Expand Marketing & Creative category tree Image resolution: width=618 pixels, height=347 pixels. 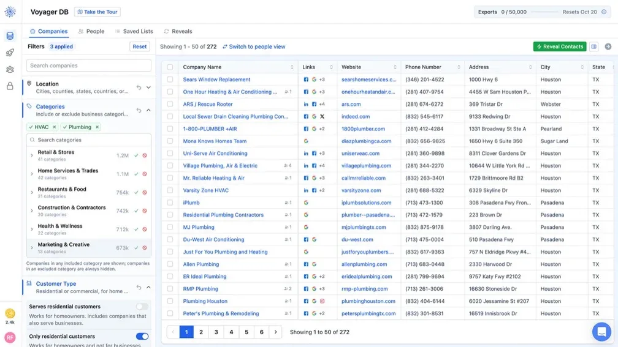click(x=32, y=248)
